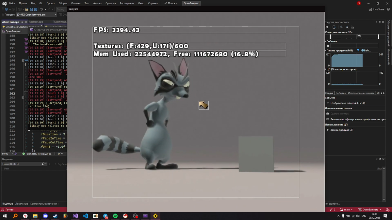Click the Visual Studio logo icon
392x220 pixels.
click(4, 3)
